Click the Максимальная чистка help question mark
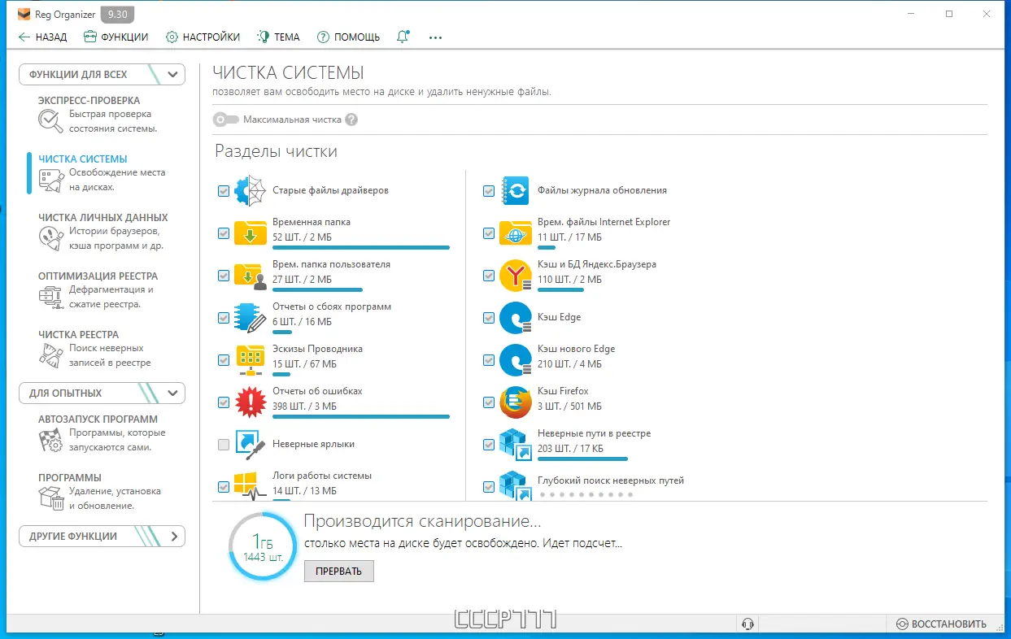1011x639 pixels. [351, 120]
